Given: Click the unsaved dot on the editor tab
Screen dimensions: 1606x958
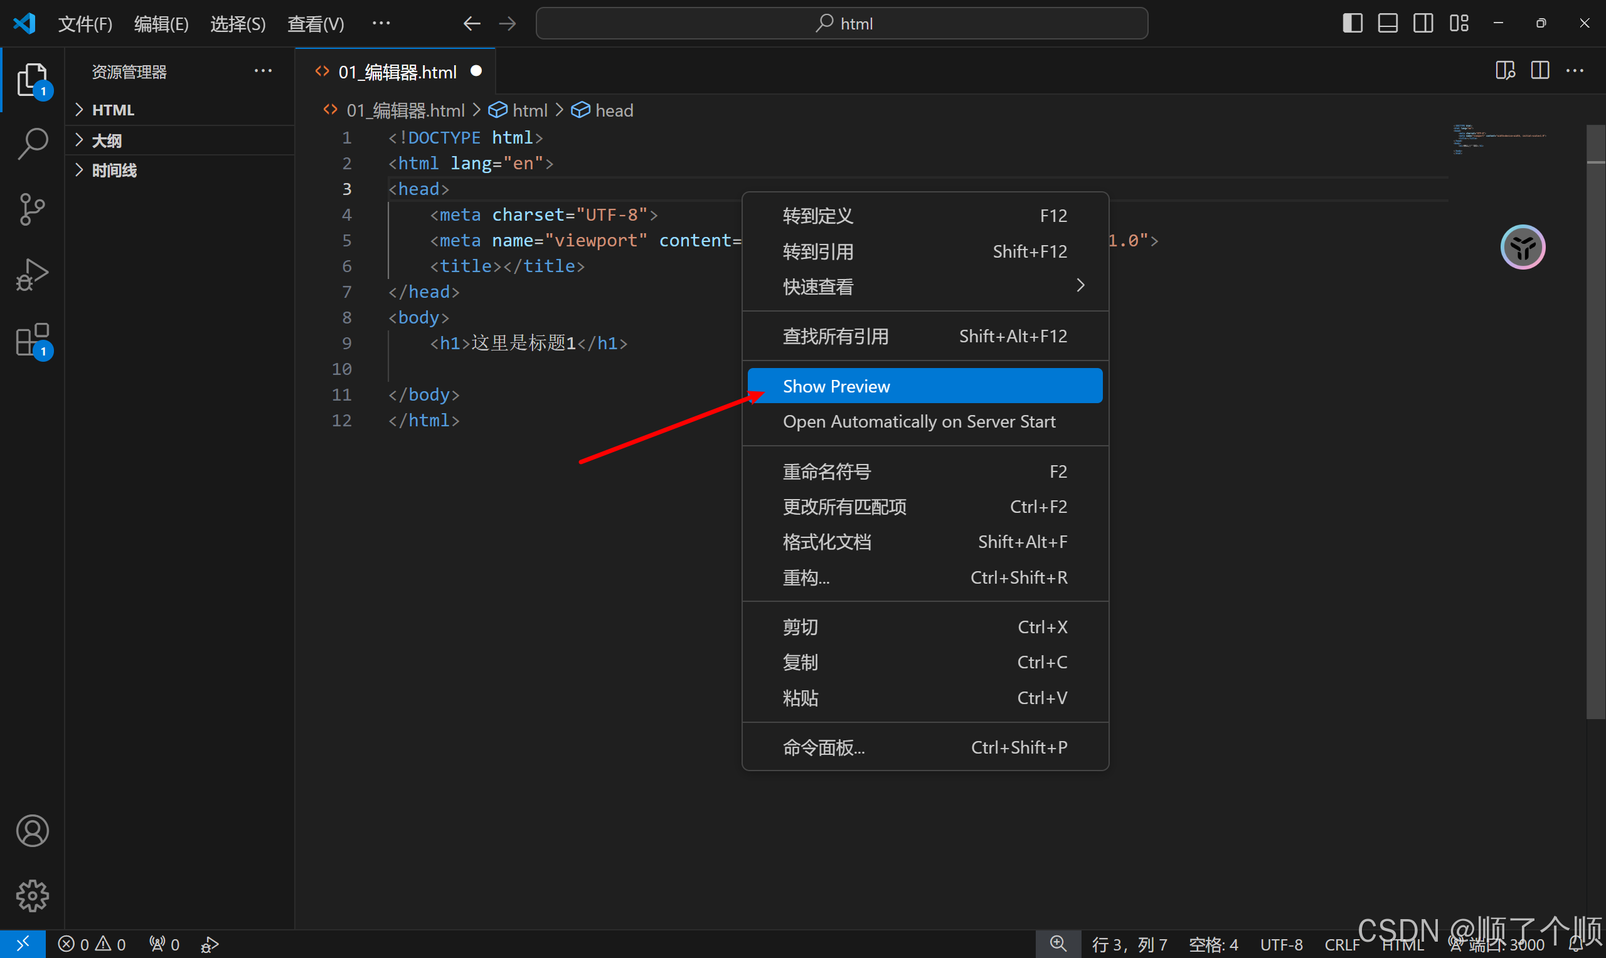Looking at the screenshot, I should coord(476,71).
